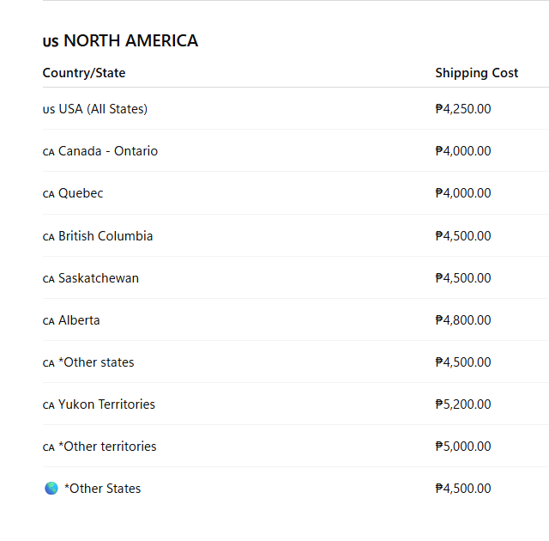Click the ₱4,250.00 USA shipping cost
This screenshot has height=541, width=549.
pos(463,109)
